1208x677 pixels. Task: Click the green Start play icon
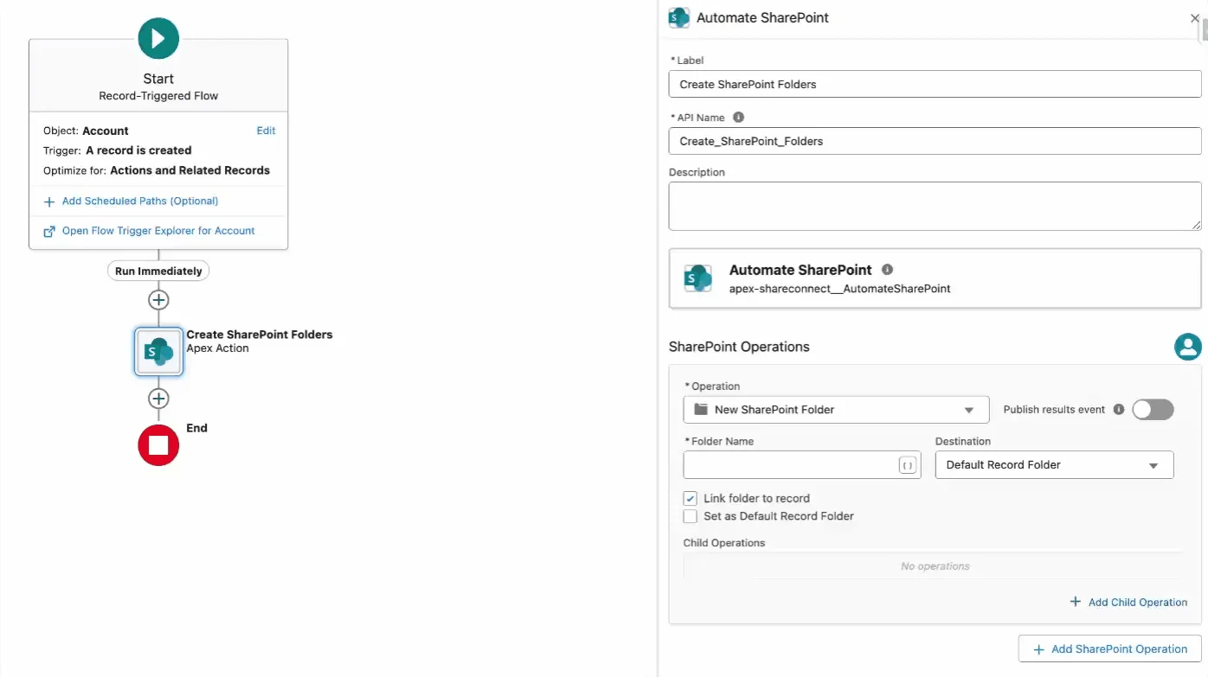point(158,38)
